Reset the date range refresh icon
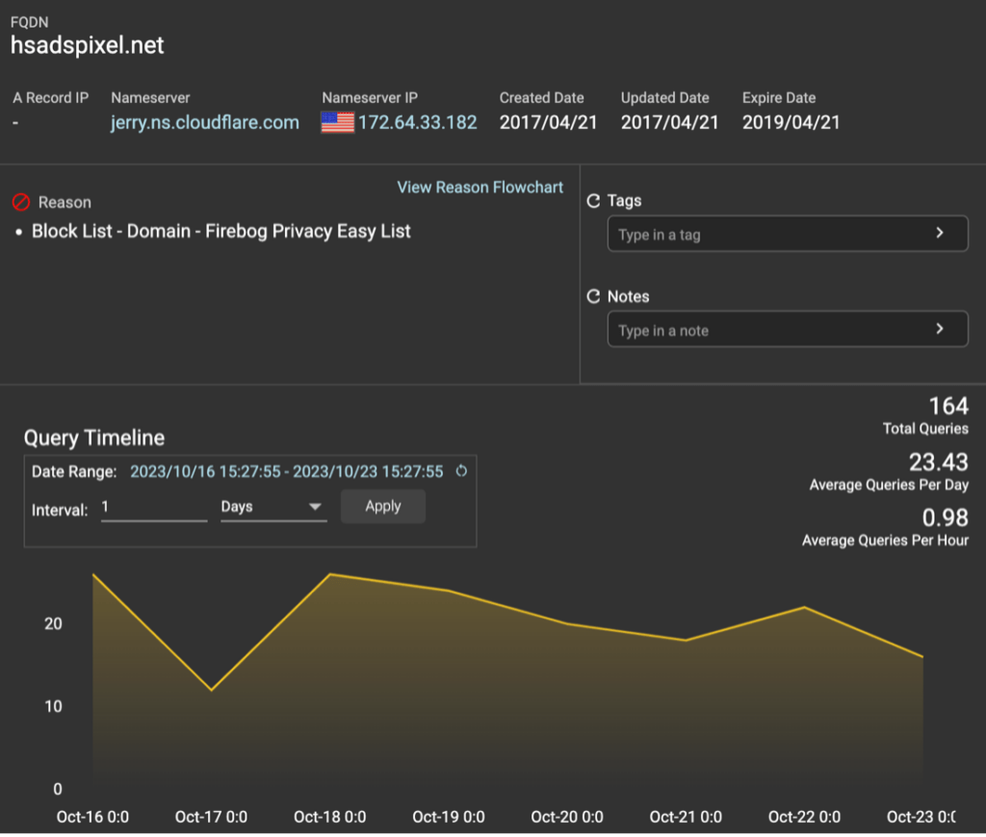Screen dimensions: 986x837 pos(461,471)
